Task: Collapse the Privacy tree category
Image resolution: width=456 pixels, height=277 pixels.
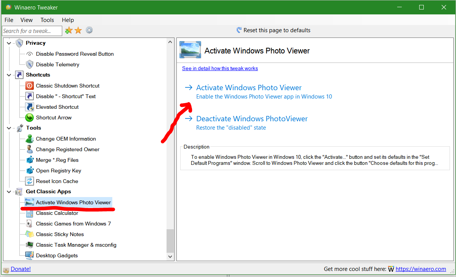Action: [x=9, y=43]
